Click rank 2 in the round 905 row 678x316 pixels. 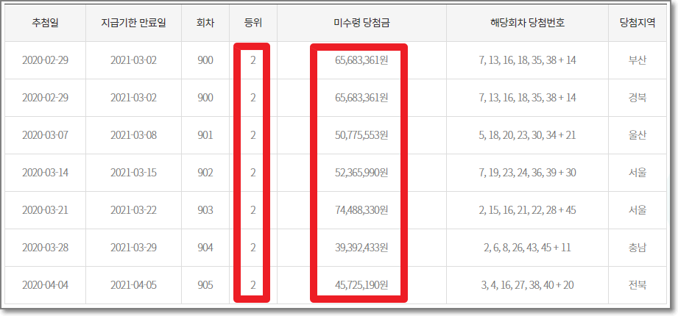[253, 285]
